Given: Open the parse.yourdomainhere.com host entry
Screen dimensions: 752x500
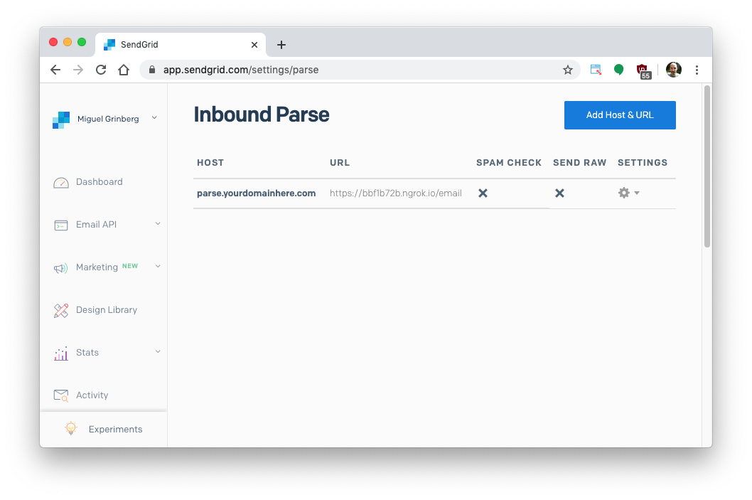Looking at the screenshot, I should point(256,193).
